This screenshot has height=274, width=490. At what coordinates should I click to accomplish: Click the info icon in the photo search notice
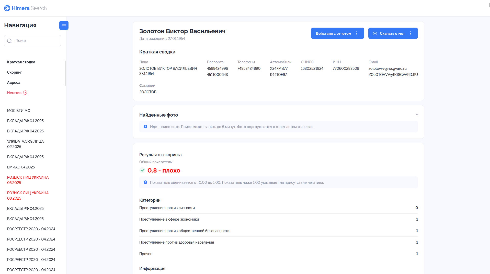[x=145, y=127]
